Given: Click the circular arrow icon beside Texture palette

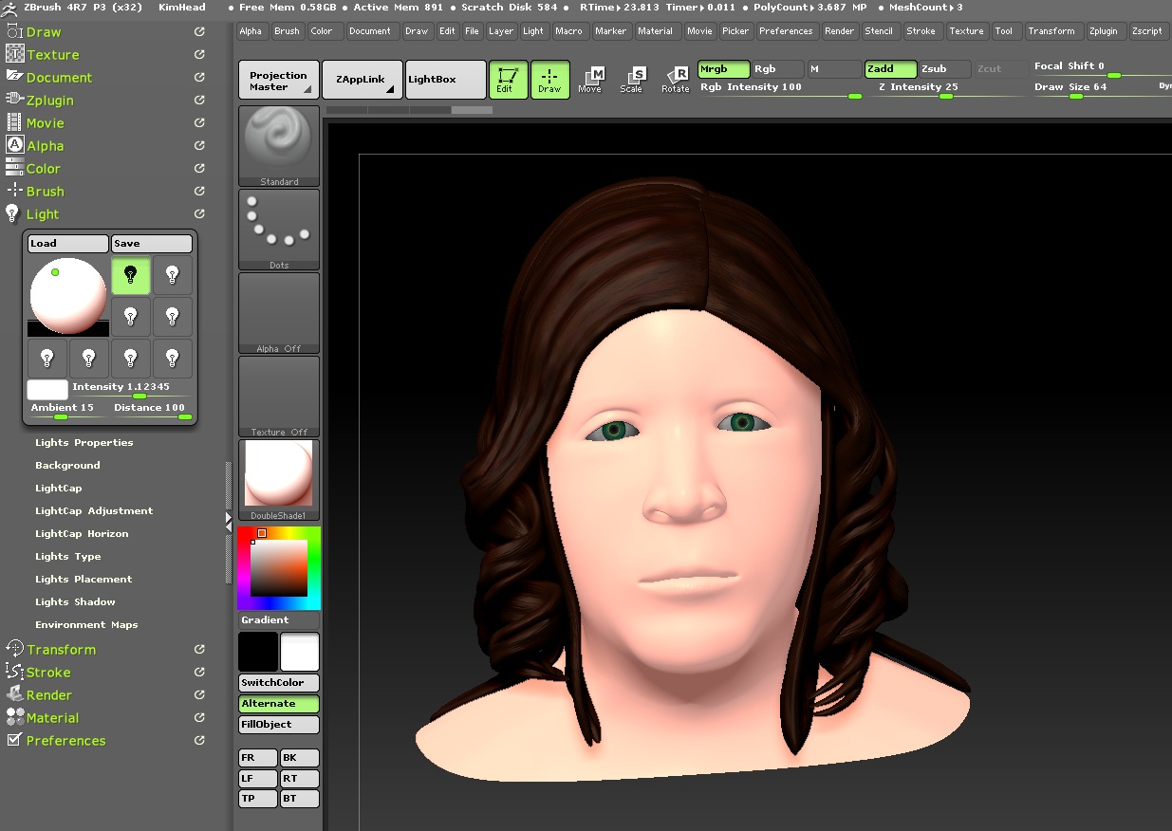Looking at the screenshot, I should pos(199,54).
